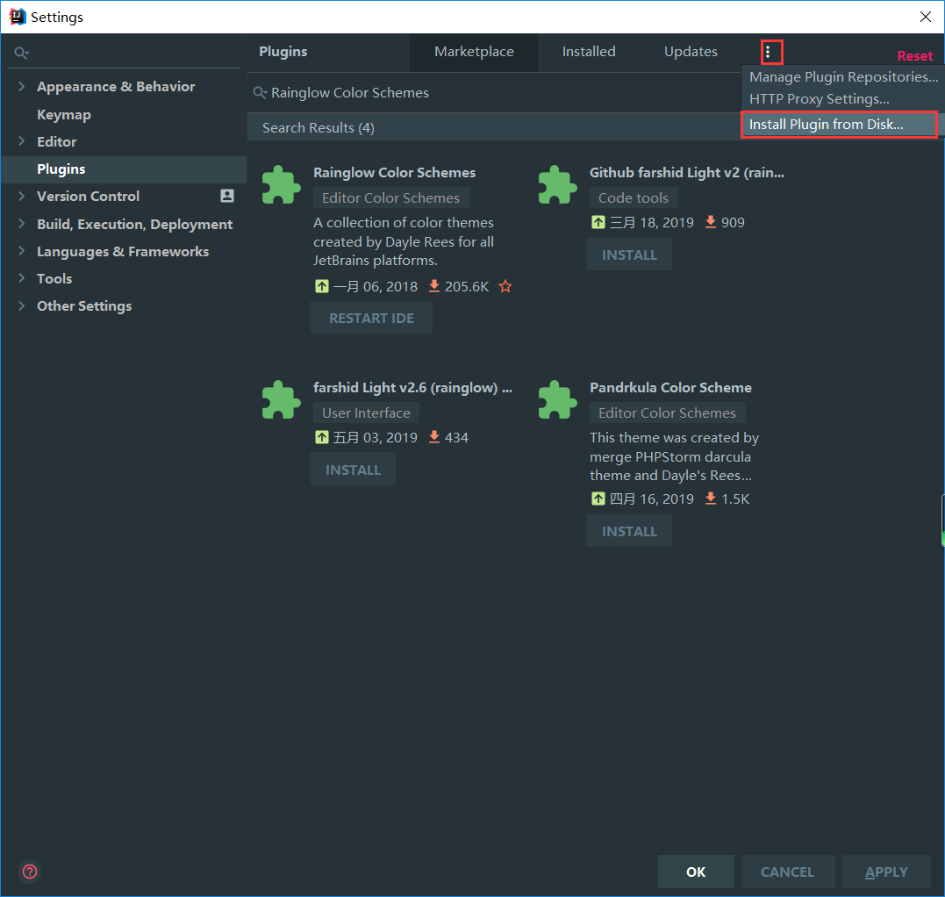Screen dimensions: 945x897
Task: Select Manage Plugin Repositories option
Action: pos(843,77)
